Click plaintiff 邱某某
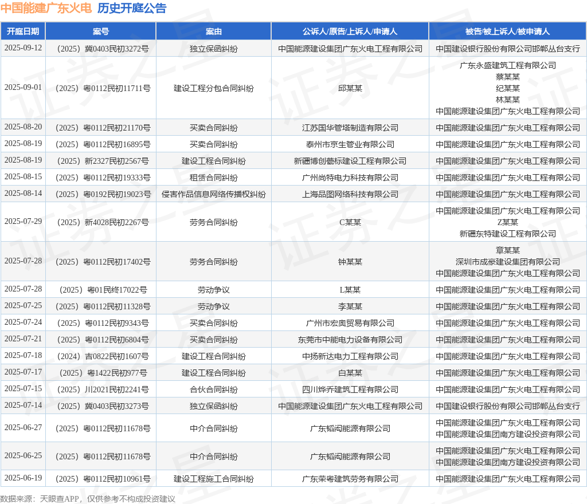The image size is (587, 504). pyautogui.click(x=350, y=88)
